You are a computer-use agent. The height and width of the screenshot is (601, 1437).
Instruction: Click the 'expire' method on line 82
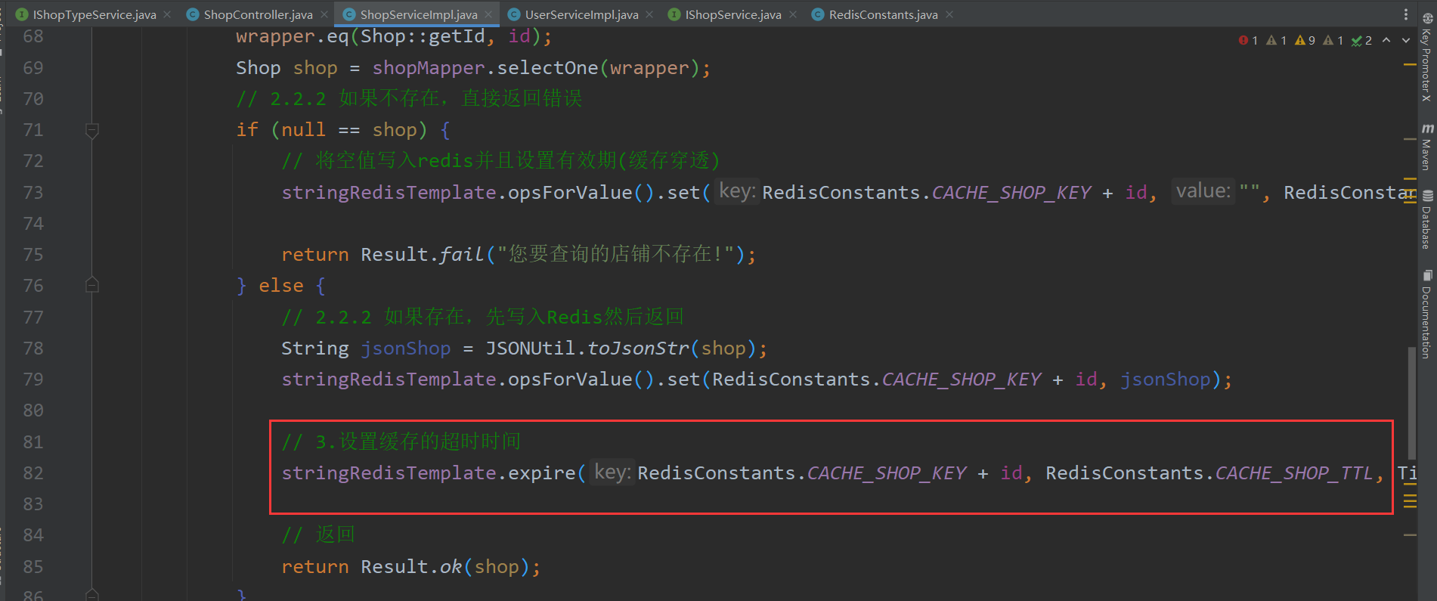542,473
